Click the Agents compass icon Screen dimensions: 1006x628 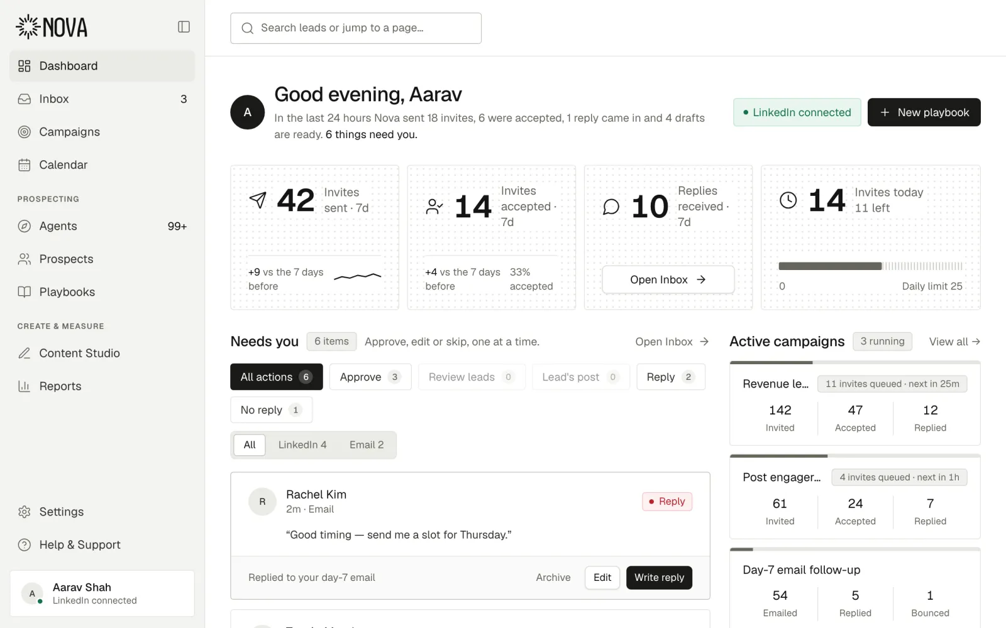[25, 226]
